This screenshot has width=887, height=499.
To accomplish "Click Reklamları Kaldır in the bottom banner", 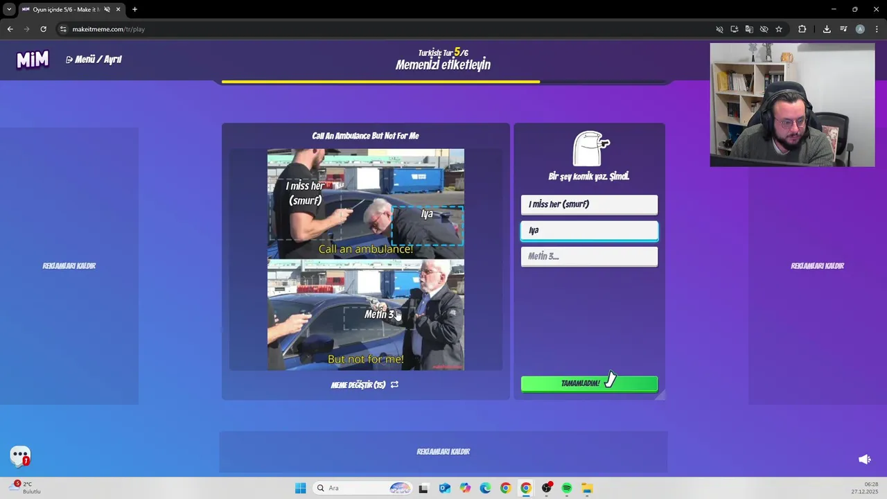I will click(443, 452).
